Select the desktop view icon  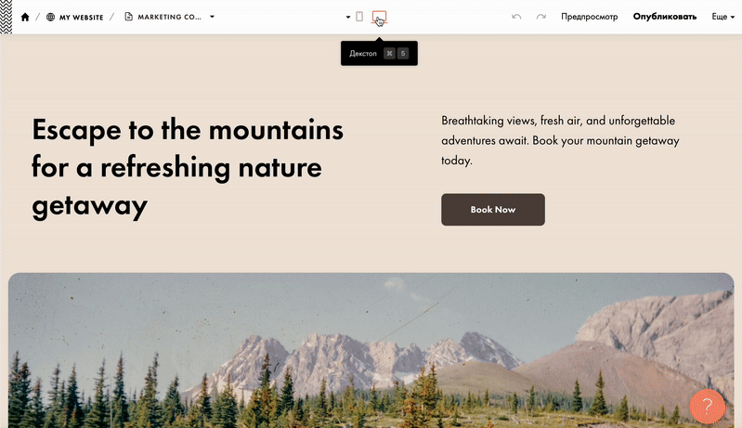(x=379, y=17)
